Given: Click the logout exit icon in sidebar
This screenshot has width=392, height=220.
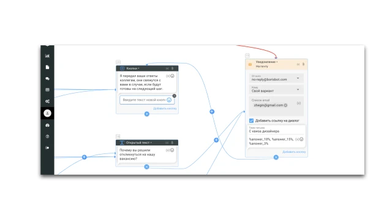Looking at the screenshot, I should pyautogui.click(x=47, y=148).
